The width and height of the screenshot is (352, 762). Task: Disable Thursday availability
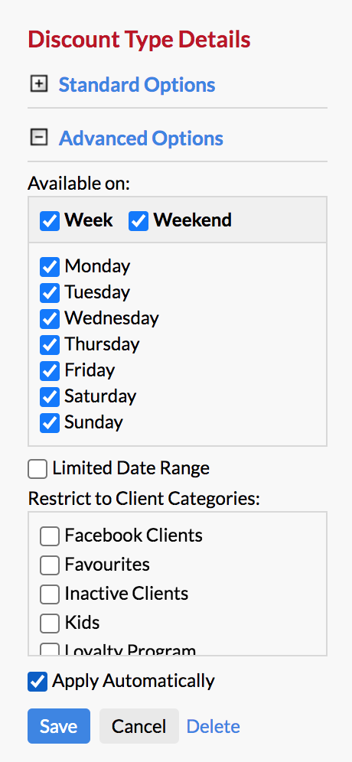point(50,344)
